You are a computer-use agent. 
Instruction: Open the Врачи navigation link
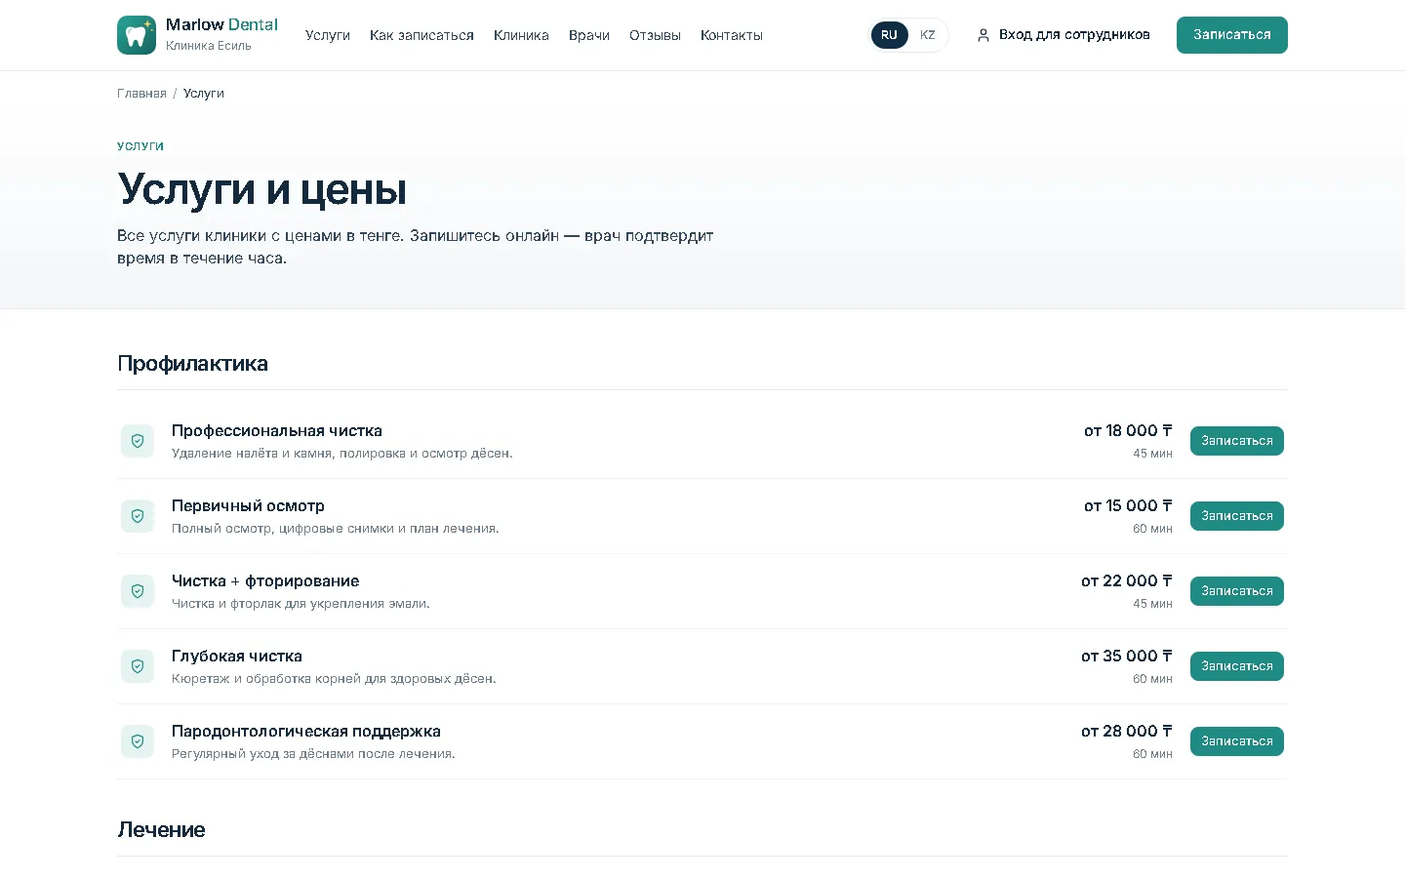pyautogui.click(x=589, y=35)
